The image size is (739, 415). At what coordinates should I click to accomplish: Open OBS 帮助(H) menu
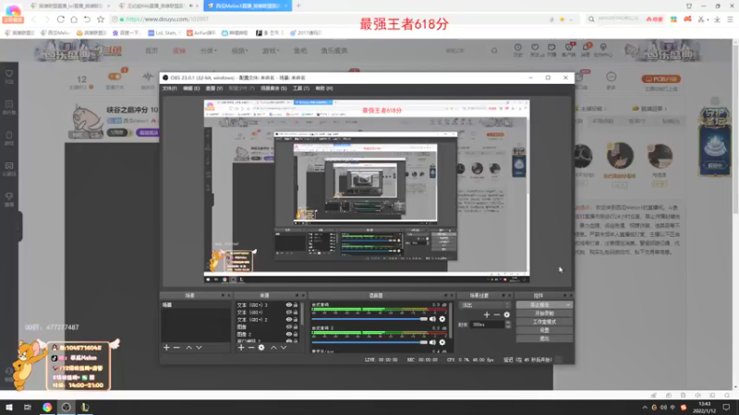click(324, 89)
